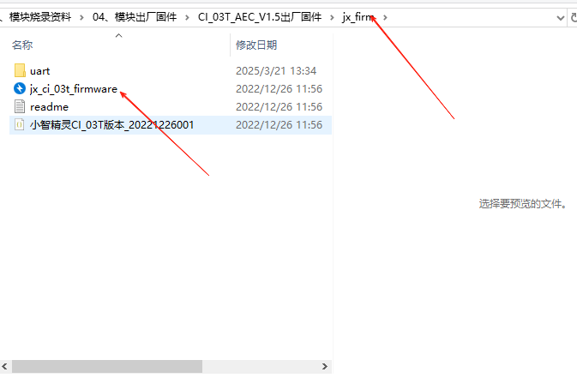Viewport: 577px width, 378px height.
Task: Select the jx_ci_03t_firmware file name
Action: pos(74,88)
